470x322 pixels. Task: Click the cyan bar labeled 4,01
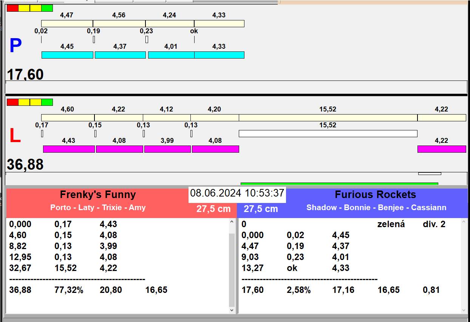pyautogui.click(x=171, y=55)
